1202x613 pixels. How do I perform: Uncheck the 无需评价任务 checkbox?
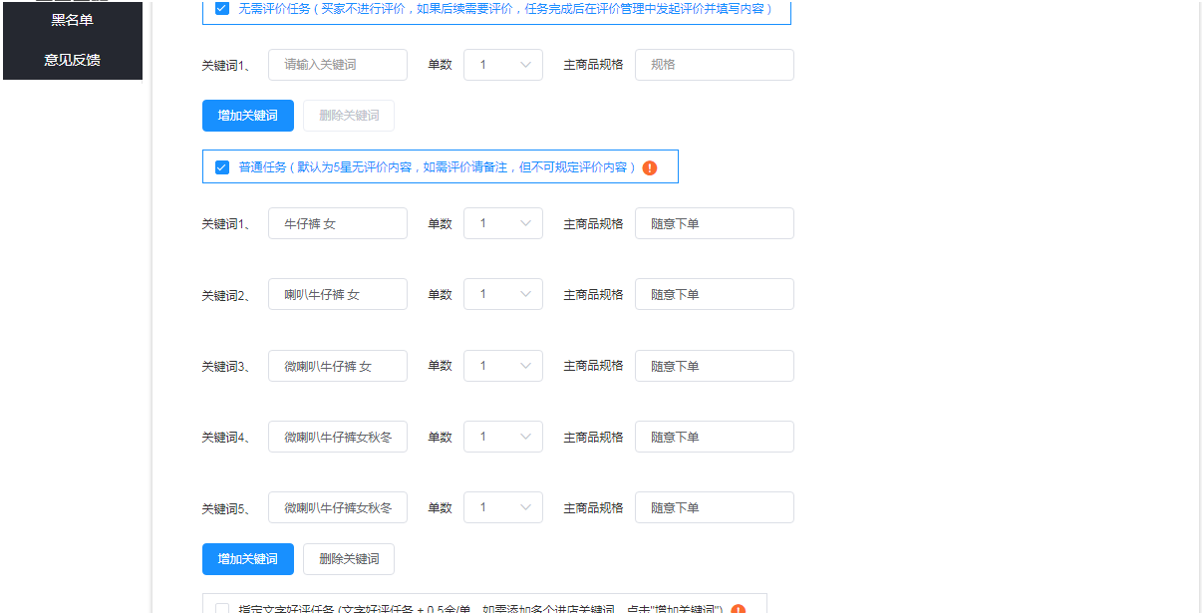click(222, 8)
